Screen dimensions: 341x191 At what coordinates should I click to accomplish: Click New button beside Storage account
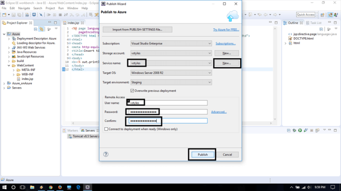click(x=227, y=53)
